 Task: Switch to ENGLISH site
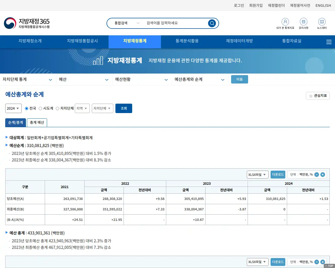pyautogui.click(x=323, y=5)
